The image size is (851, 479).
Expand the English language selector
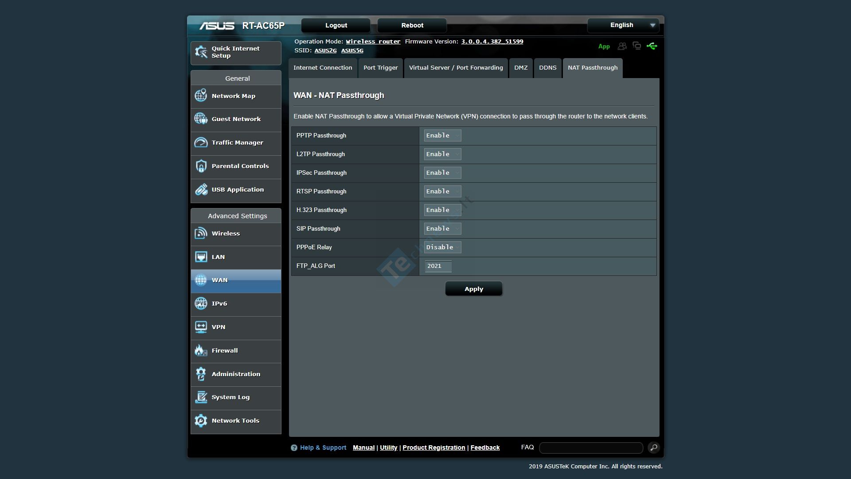click(x=623, y=25)
